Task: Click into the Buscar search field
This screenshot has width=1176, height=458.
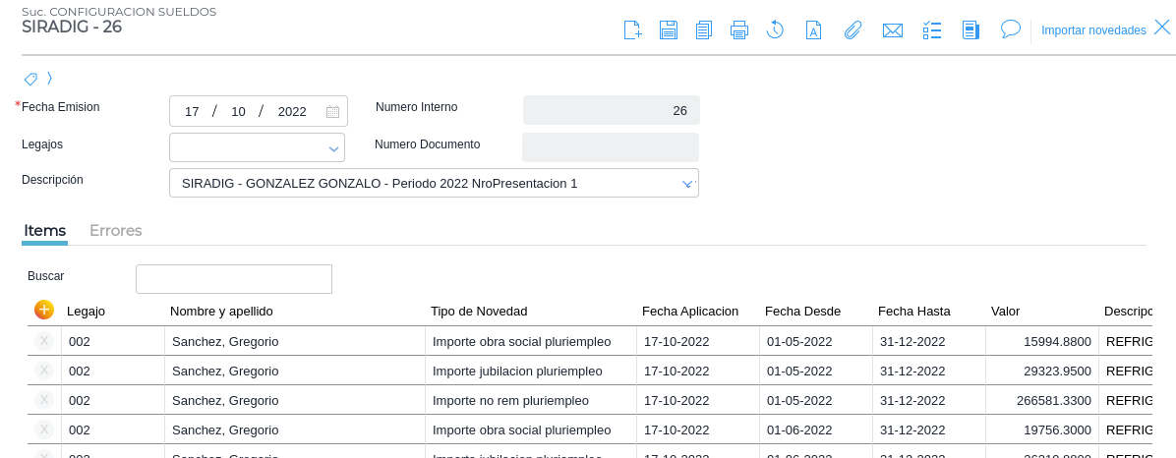Action: pyautogui.click(x=234, y=279)
